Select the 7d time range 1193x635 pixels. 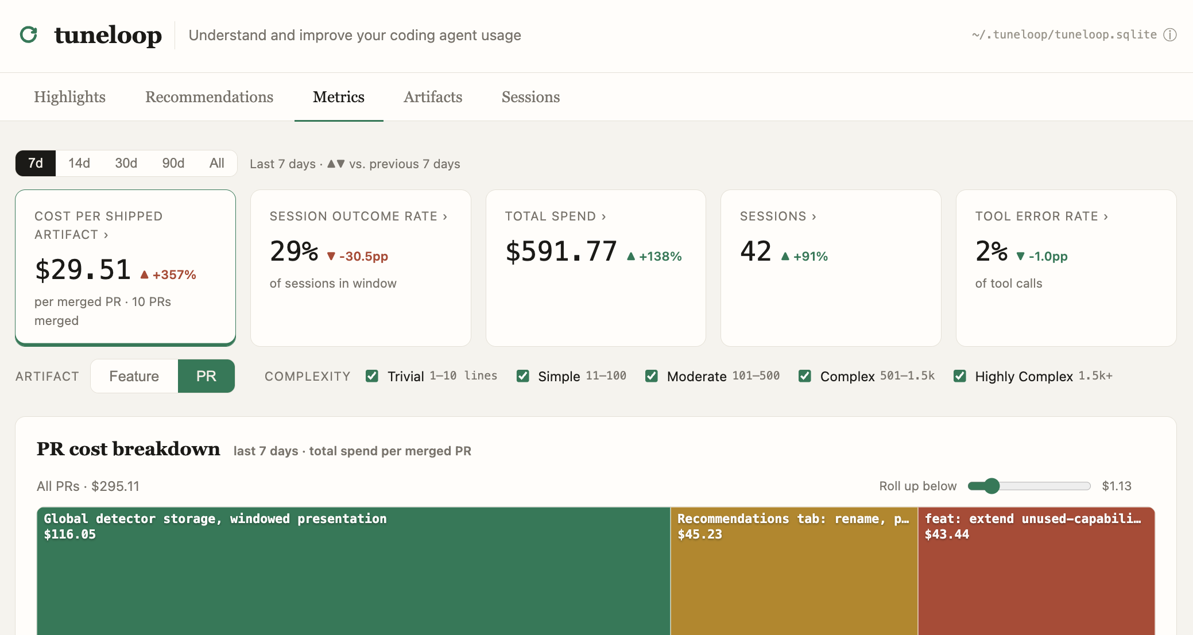point(36,163)
